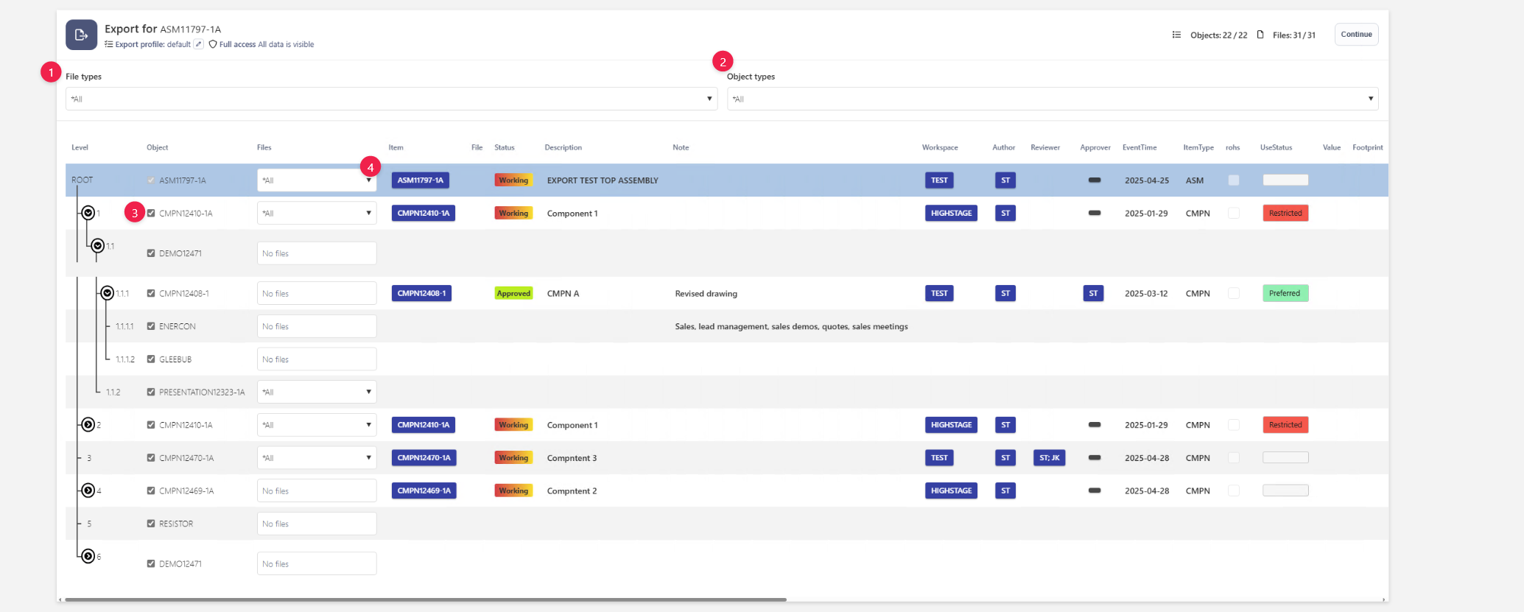Click the CMPN12470-1A item badge
The width and height of the screenshot is (1524, 612).
tap(424, 458)
